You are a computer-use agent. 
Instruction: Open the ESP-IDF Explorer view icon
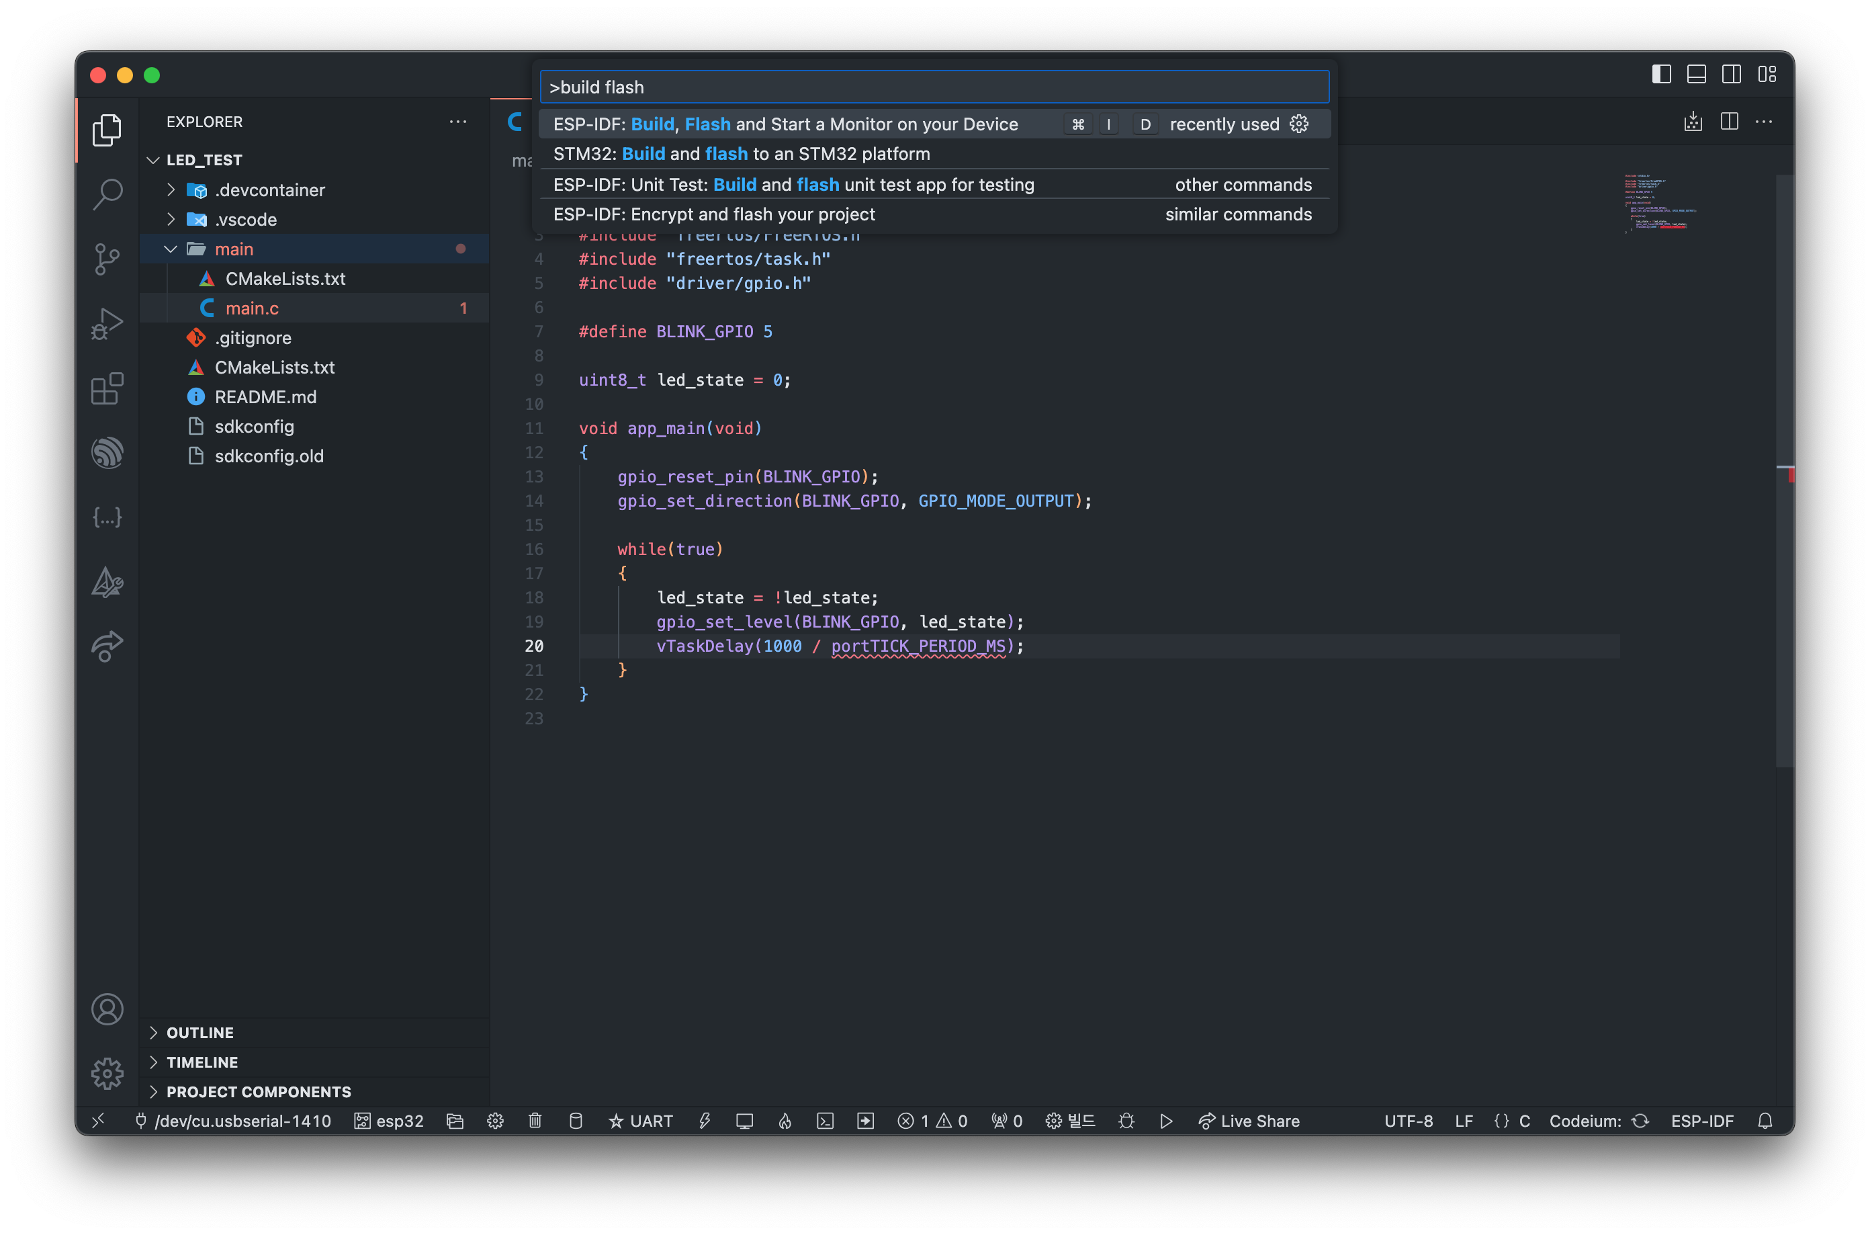[107, 453]
